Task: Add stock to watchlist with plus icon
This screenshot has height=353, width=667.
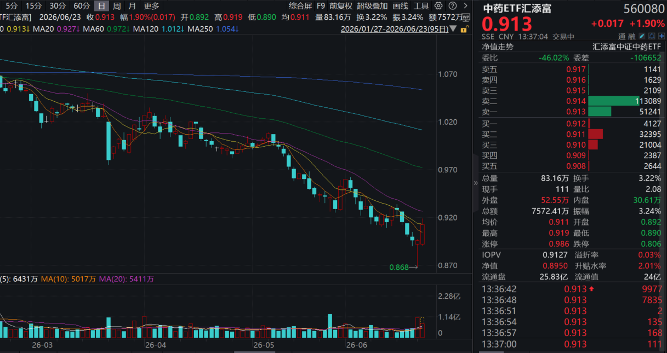Action: coord(662,36)
